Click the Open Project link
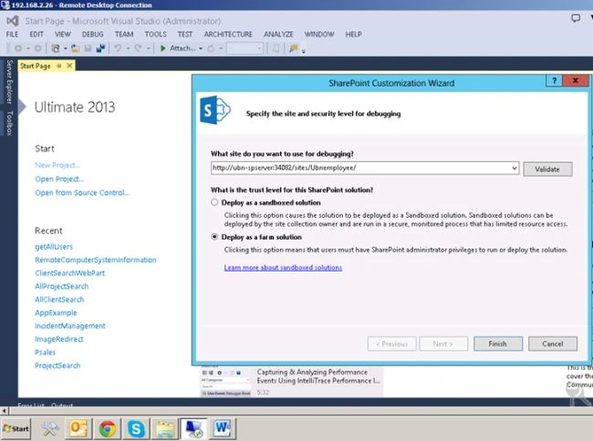593x441 pixels. pos(59,179)
